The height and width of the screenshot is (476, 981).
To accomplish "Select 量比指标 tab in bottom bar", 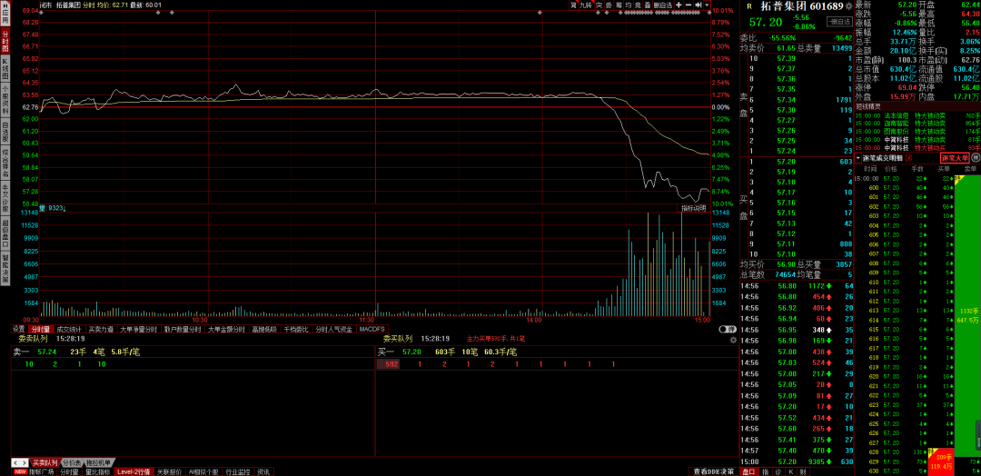I will (x=97, y=471).
